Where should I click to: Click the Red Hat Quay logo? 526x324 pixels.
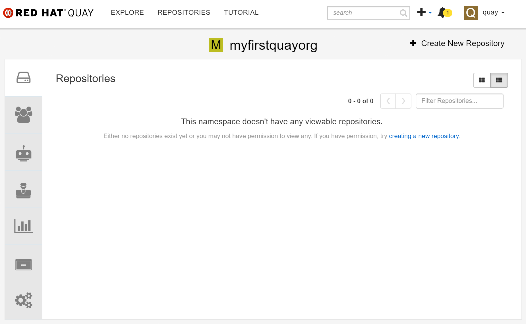point(48,13)
